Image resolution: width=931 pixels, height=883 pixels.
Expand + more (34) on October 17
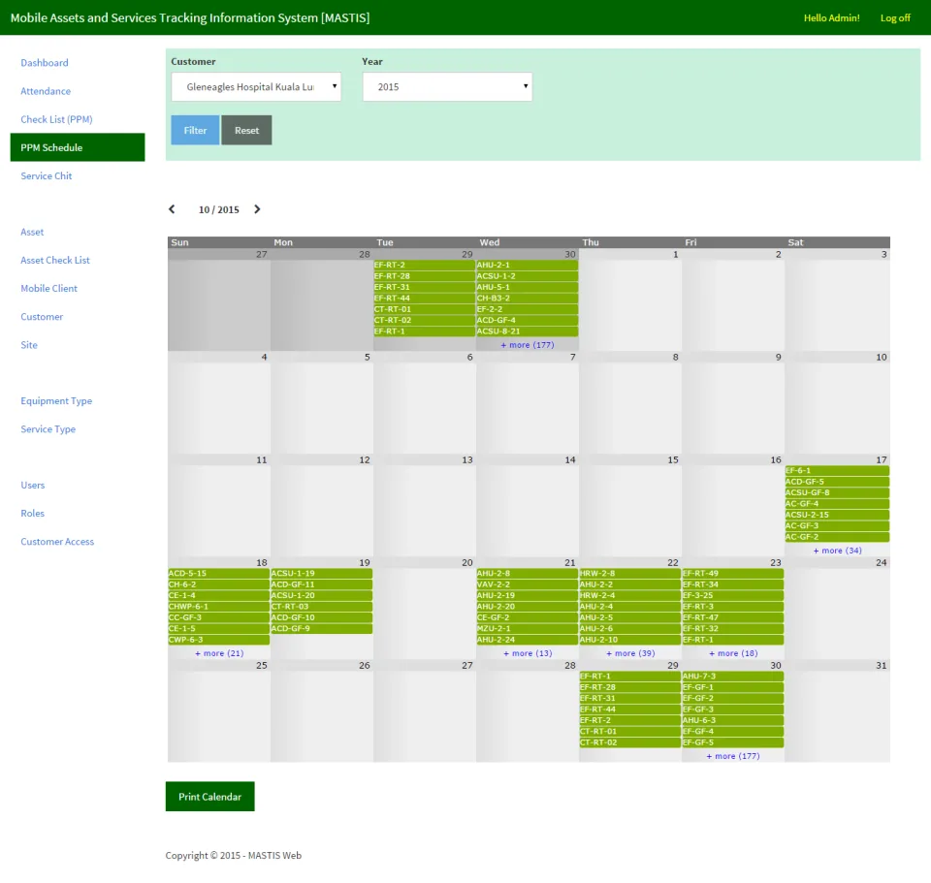[x=837, y=551]
